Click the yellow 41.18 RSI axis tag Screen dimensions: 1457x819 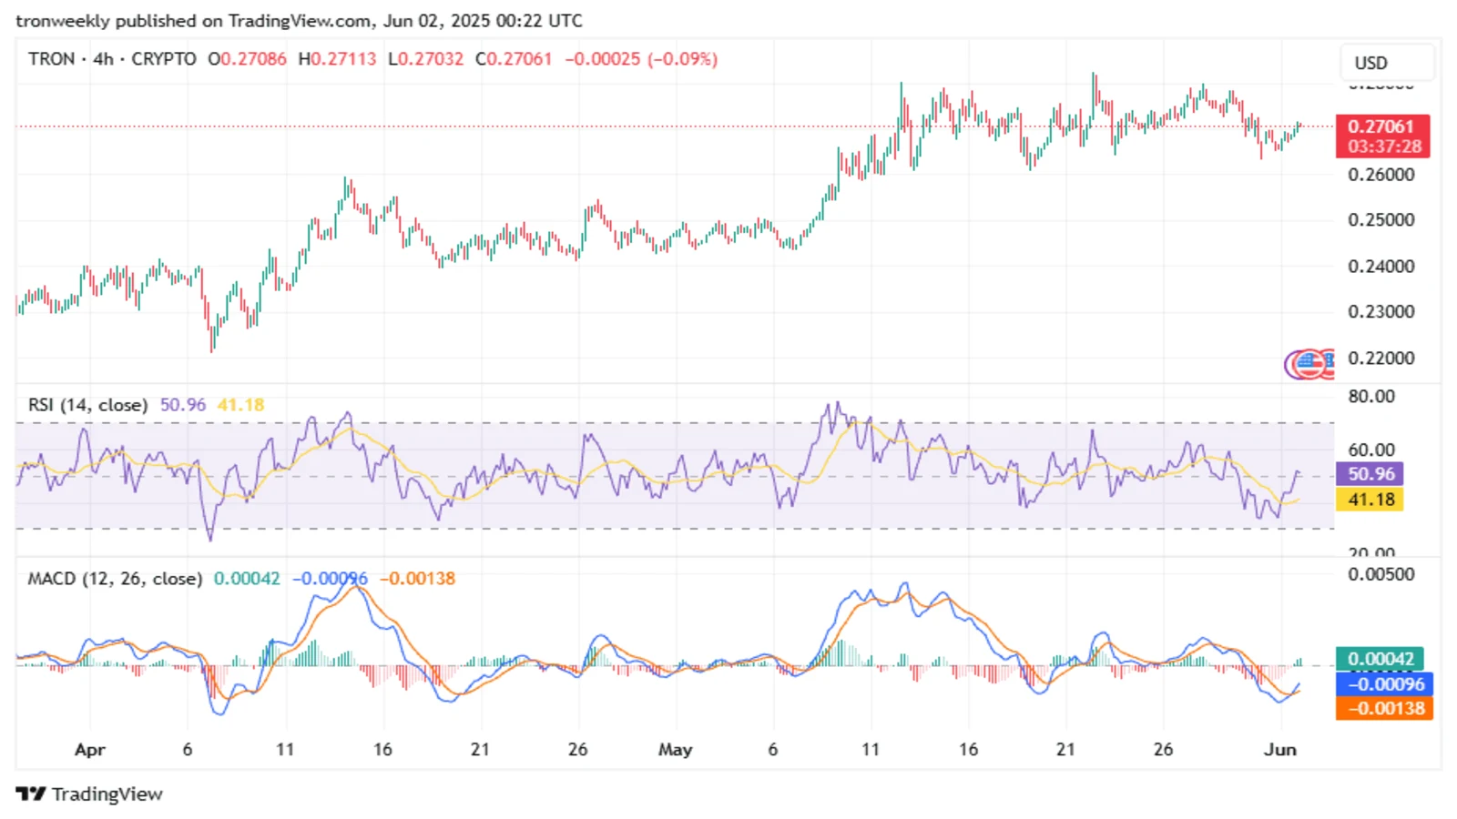tap(1370, 500)
